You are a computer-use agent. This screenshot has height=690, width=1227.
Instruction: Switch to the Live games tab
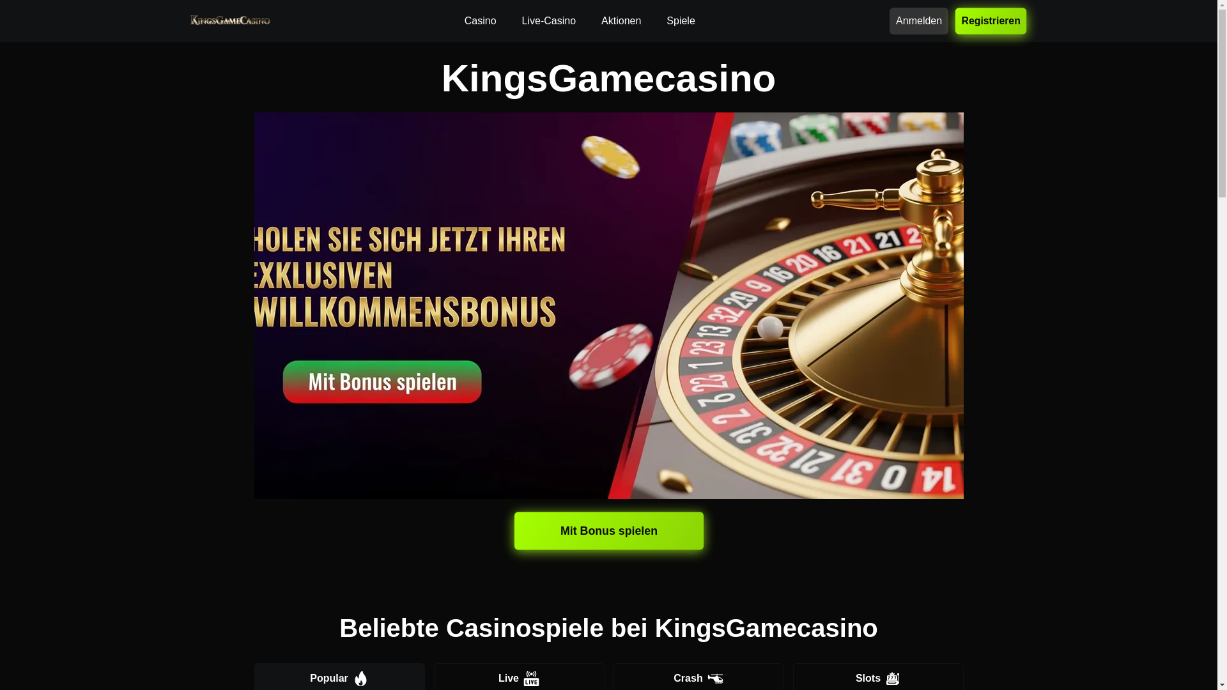(519, 677)
